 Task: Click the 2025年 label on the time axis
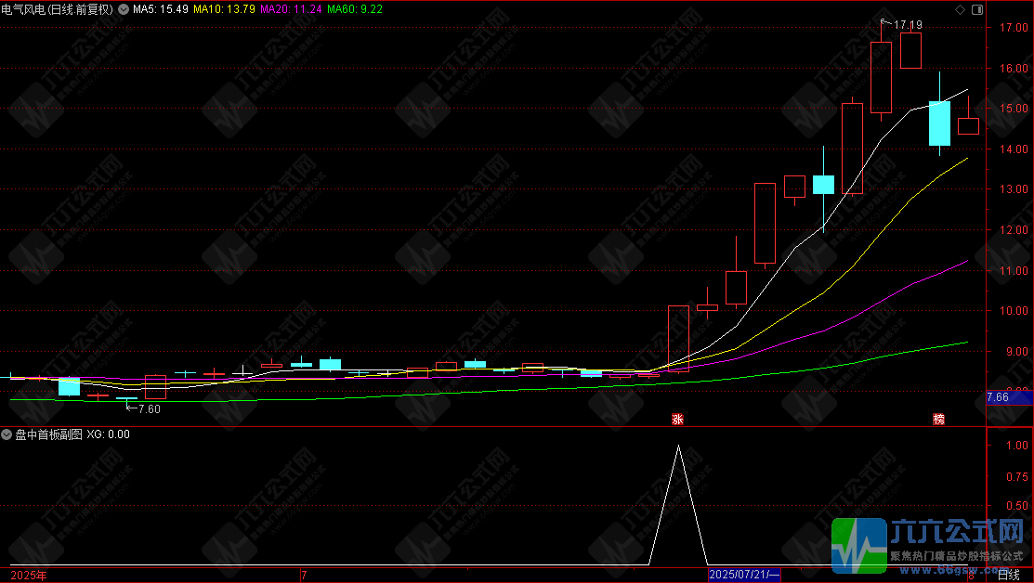[x=29, y=575]
